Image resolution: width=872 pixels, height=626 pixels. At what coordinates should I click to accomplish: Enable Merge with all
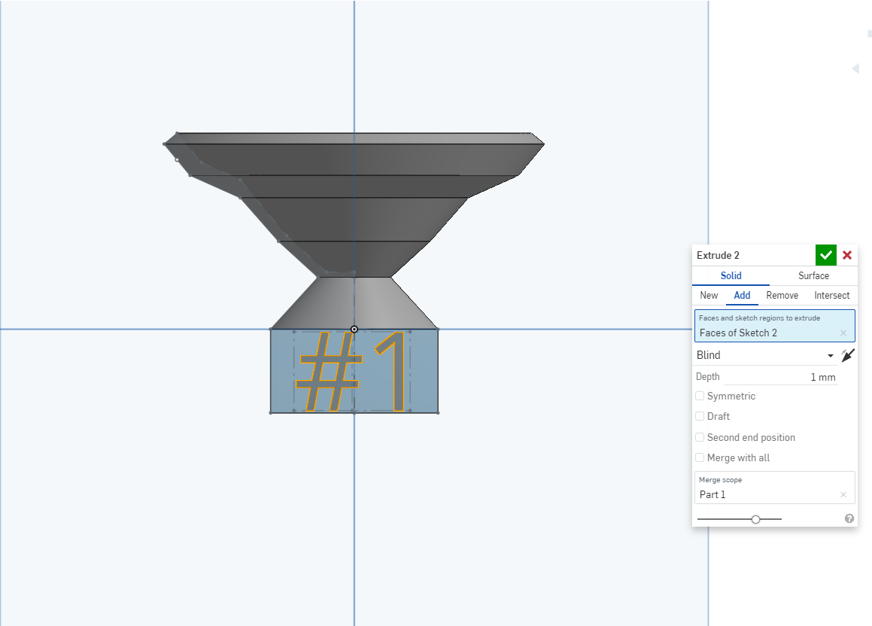coord(700,457)
